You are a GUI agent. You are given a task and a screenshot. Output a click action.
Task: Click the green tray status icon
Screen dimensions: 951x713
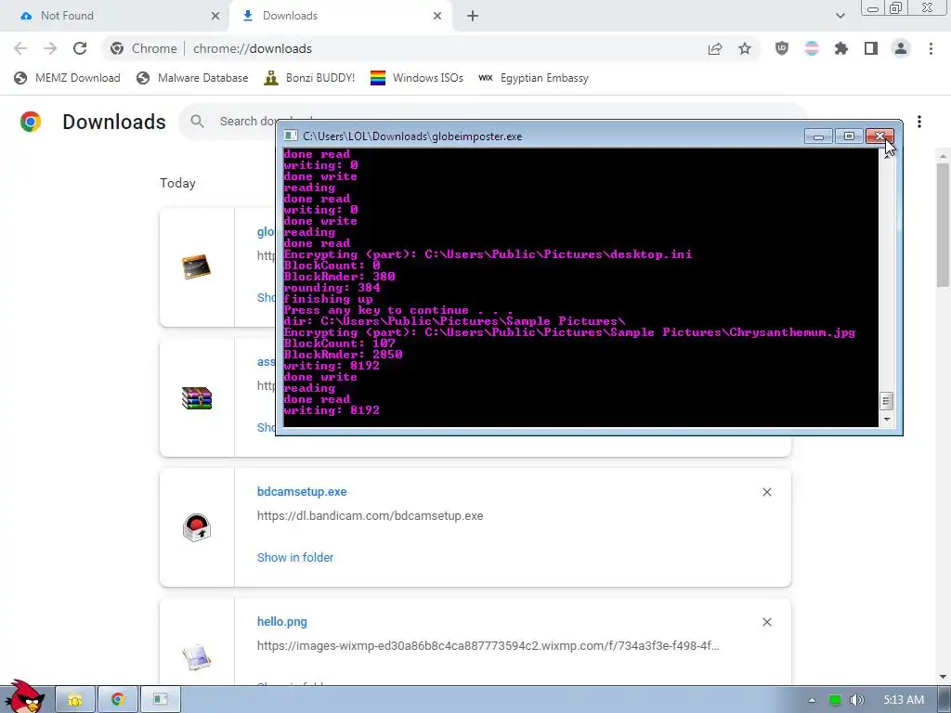click(x=835, y=700)
